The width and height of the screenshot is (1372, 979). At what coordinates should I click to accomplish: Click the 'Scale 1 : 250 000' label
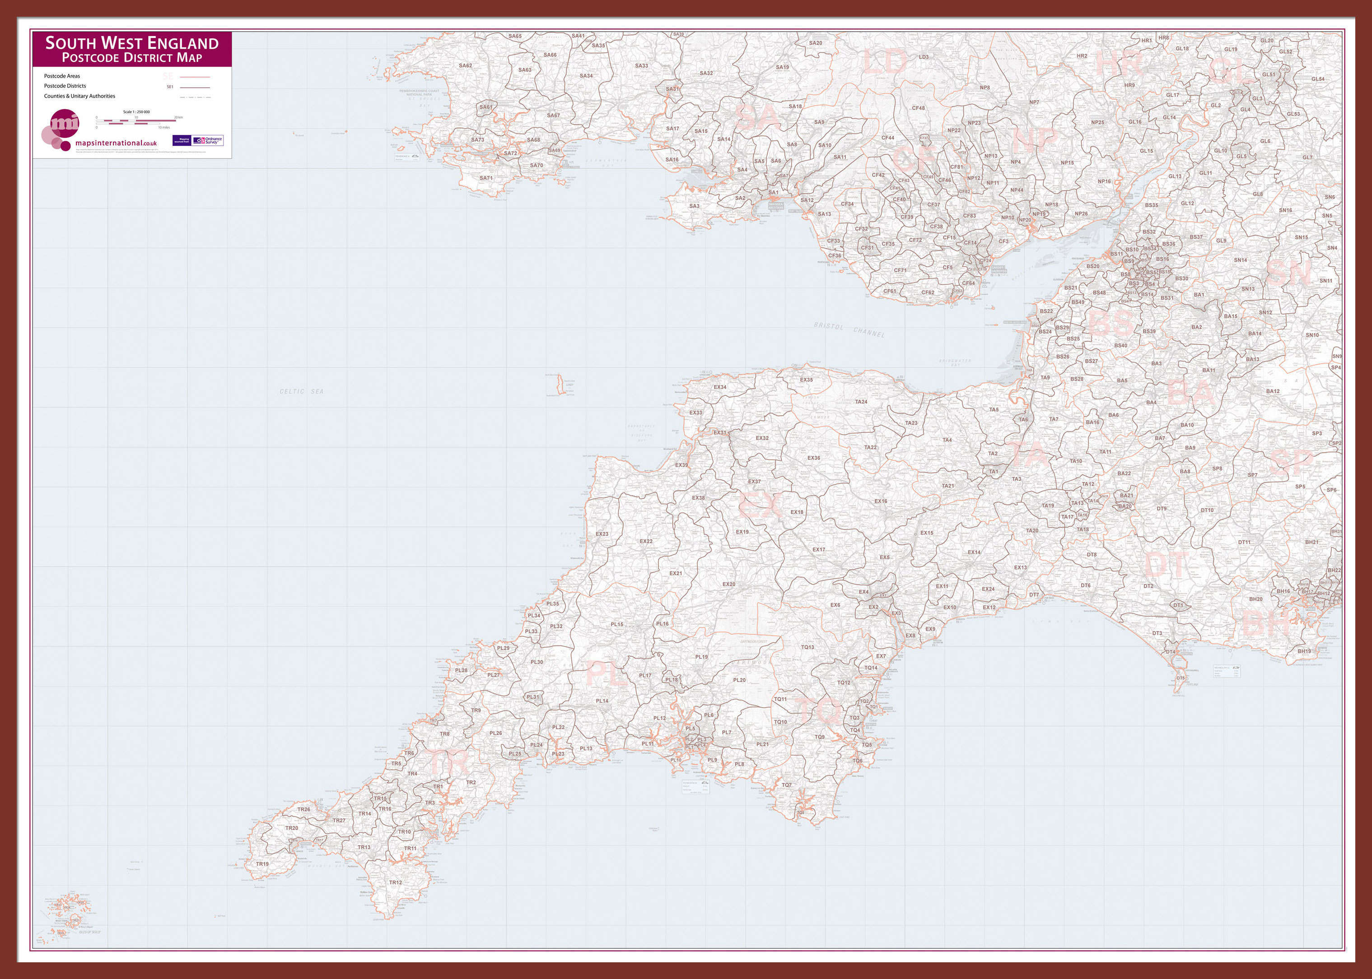[x=136, y=111]
